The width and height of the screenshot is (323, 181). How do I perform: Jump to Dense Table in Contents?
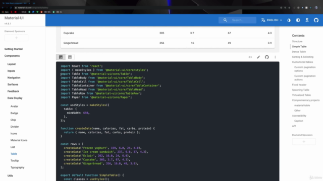(x=299, y=52)
